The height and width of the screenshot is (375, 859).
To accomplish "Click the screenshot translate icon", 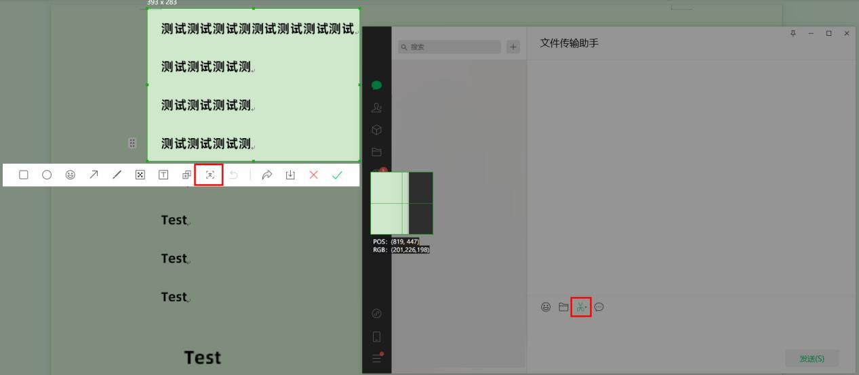I will click(x=186, y=175).
